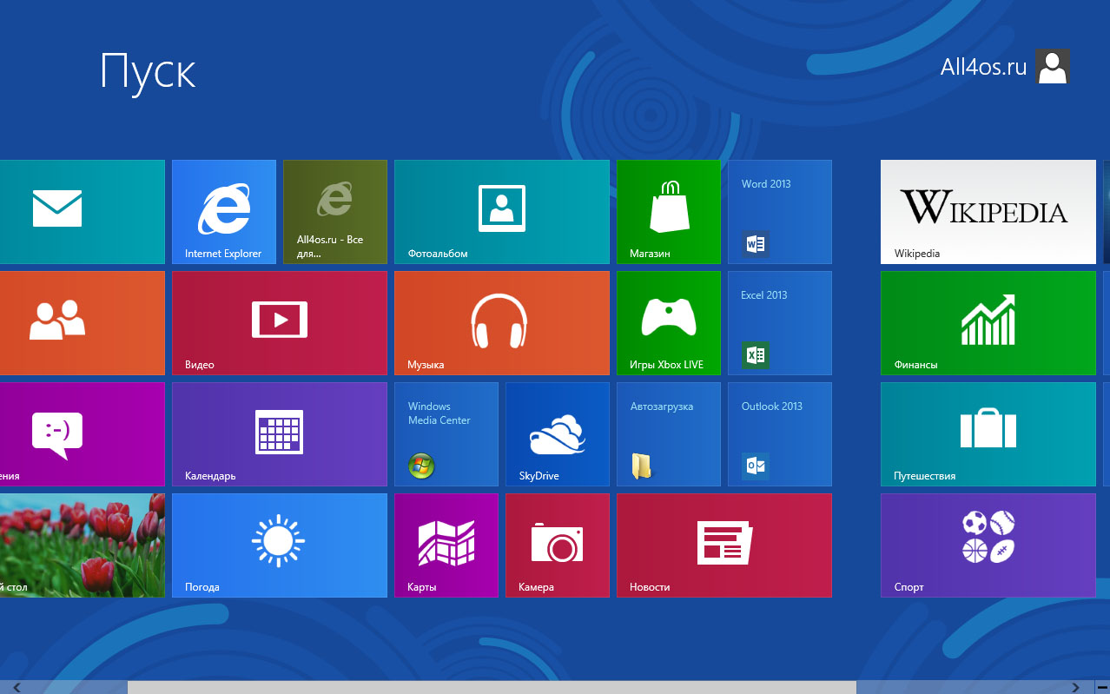Screen dimensions: 1110x694
Task: Open the Messaging smiley tile
Action: 82,434
